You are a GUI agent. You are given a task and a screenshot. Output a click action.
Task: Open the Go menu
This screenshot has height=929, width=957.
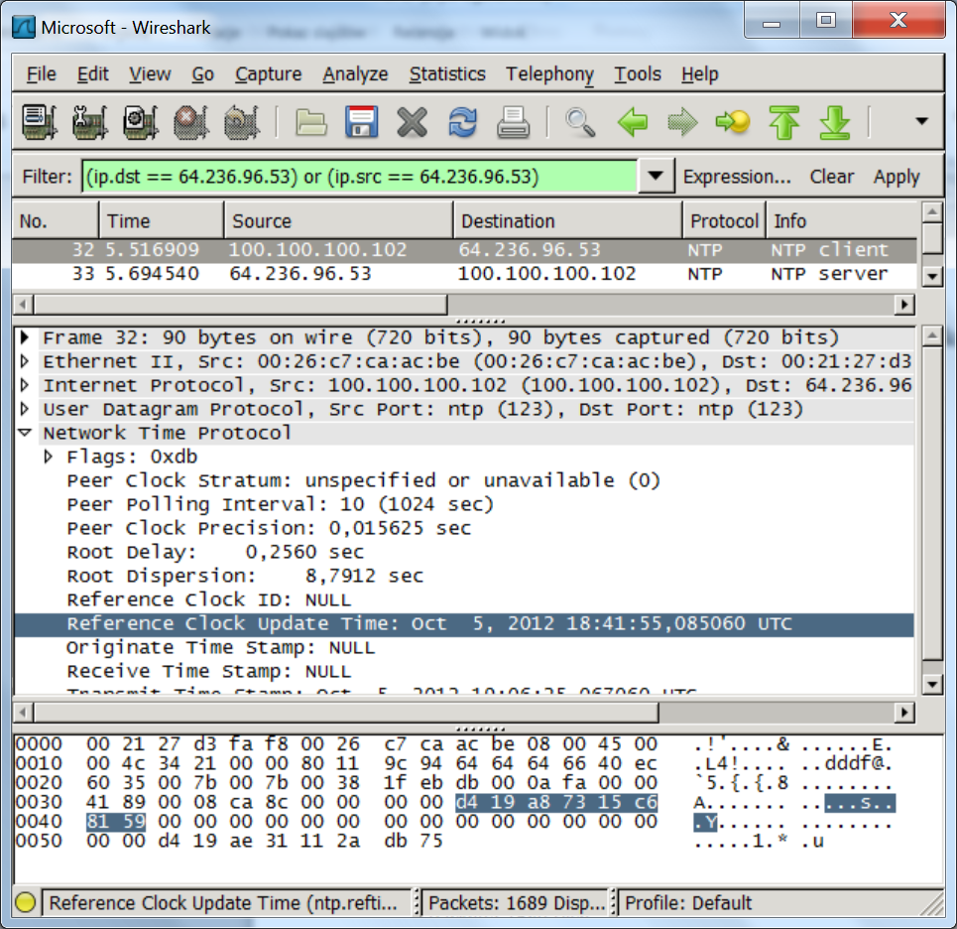point(202,73)
